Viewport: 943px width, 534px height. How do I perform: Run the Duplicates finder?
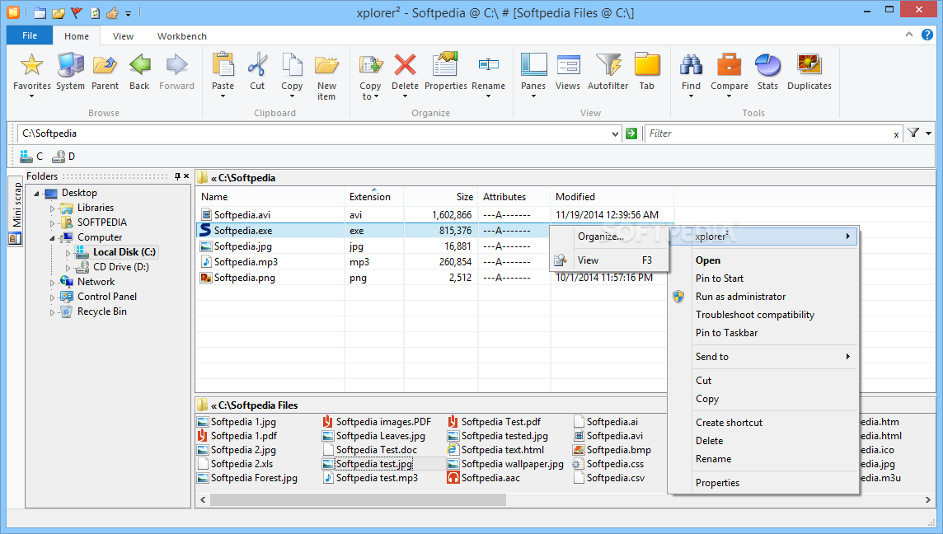pyautogui.click(x=809, y=71)
